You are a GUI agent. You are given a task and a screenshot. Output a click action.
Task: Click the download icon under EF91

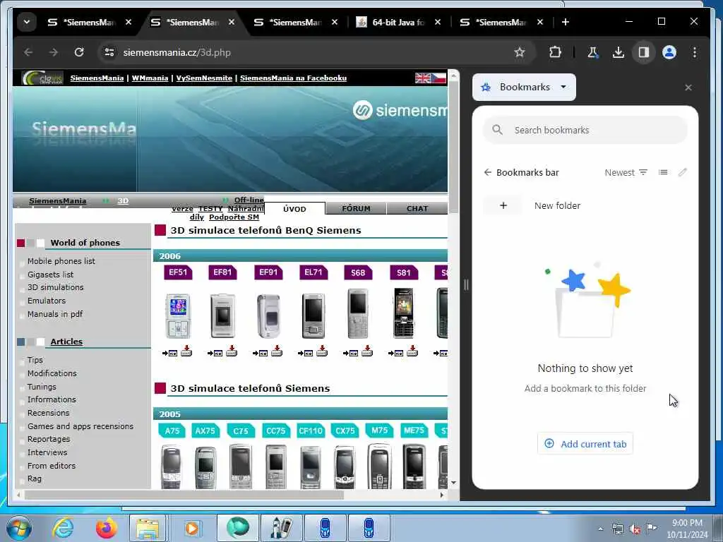tap(277, 351)
